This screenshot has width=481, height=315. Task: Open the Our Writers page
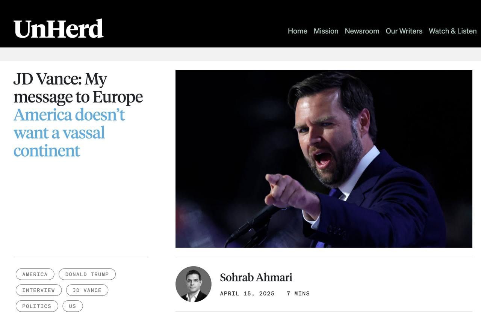[404, 31]
